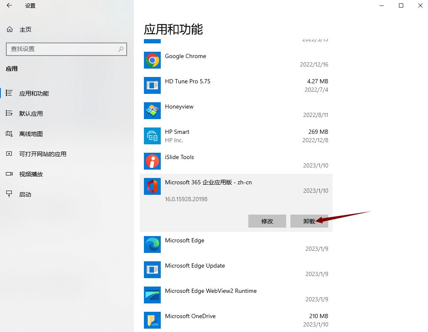This screenshot has width=428, height=332.
Task: Select the Honeyview app entry
Action: tap(179, 106)
